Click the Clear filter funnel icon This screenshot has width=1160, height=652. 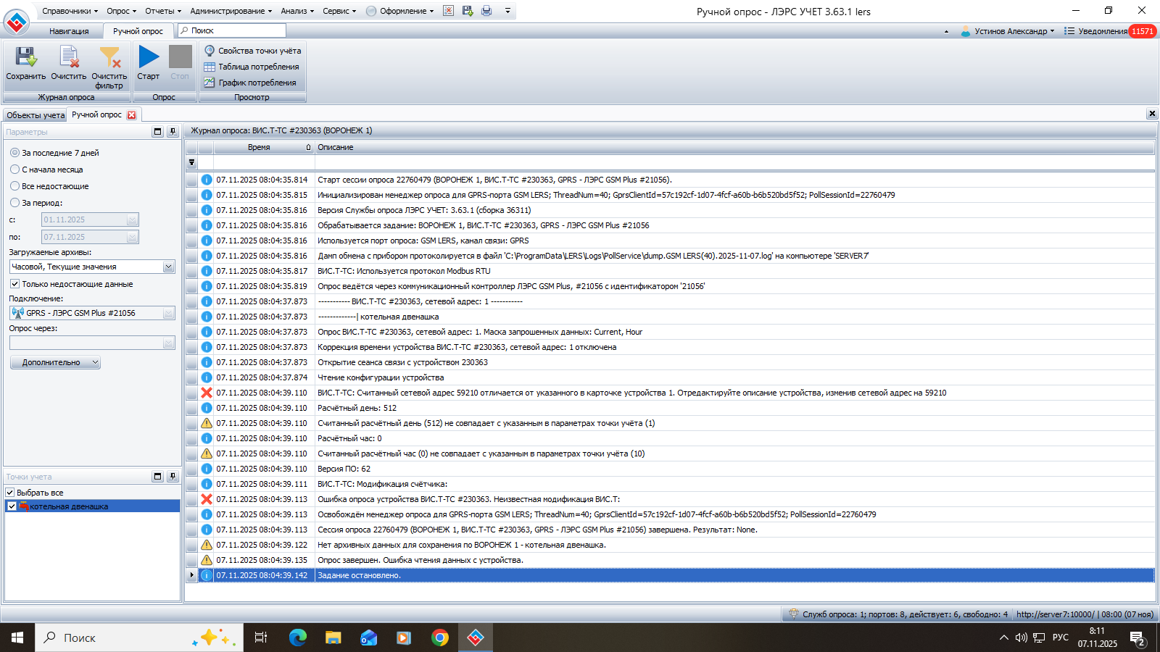[x=109, y=58]
